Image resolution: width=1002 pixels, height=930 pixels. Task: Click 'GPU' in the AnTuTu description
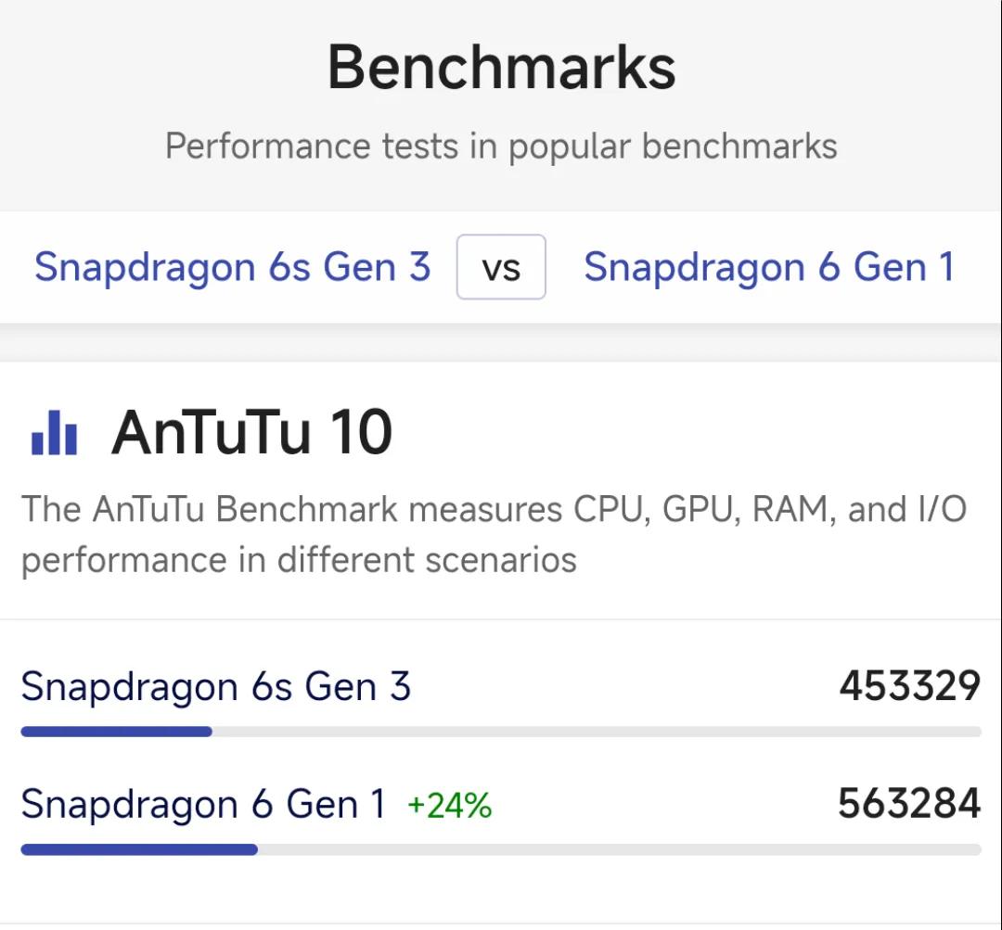click(695, 509)
